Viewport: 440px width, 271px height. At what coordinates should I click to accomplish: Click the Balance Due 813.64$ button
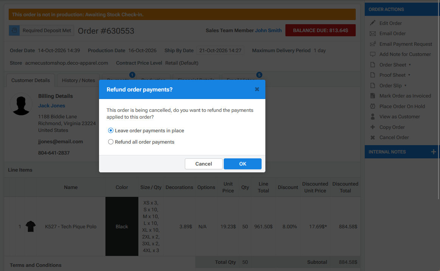point(321,30)
